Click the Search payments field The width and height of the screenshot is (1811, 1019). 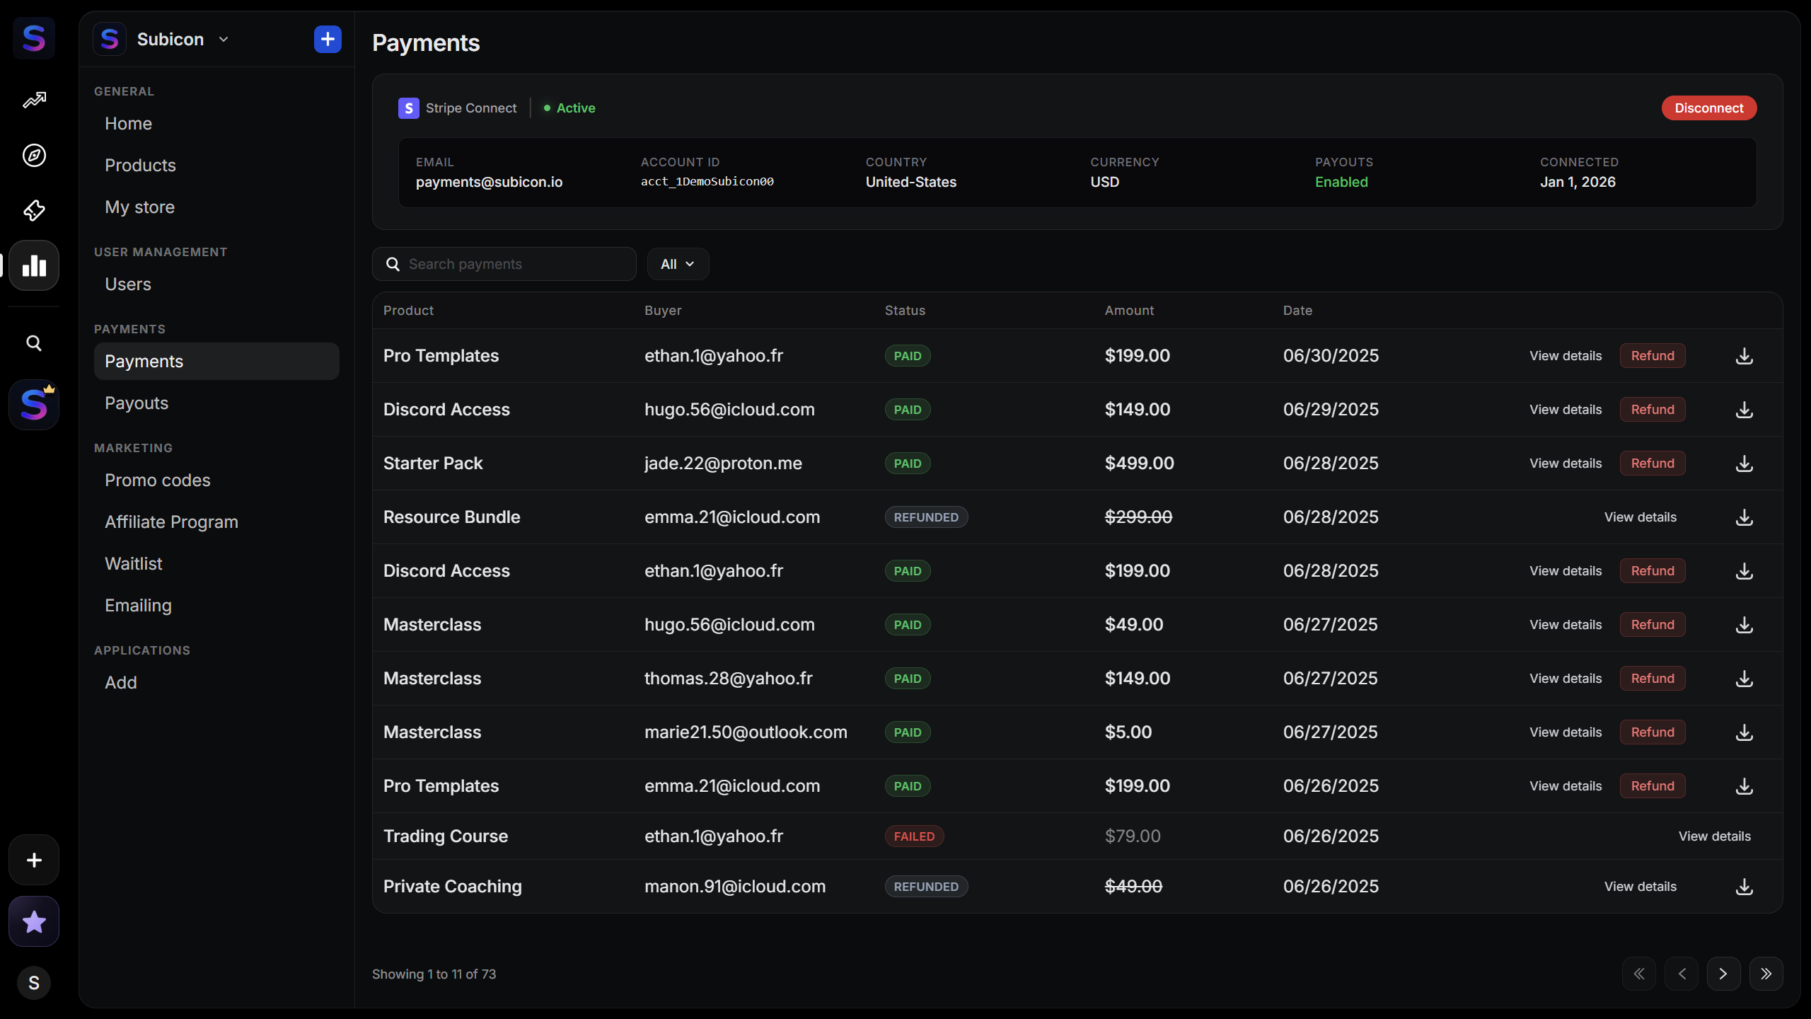tap(504, 264)
